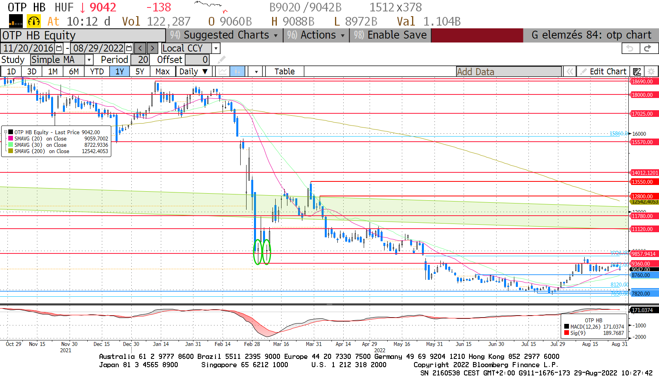The height and width of the screenshot is (390, 659).
Task: Open chart settings gear icon
Action: tap(651, 72)
